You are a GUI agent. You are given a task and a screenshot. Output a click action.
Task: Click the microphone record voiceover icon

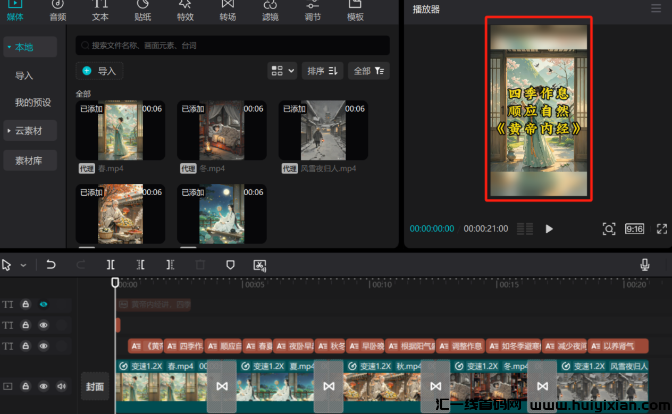[x=645, y=265]
